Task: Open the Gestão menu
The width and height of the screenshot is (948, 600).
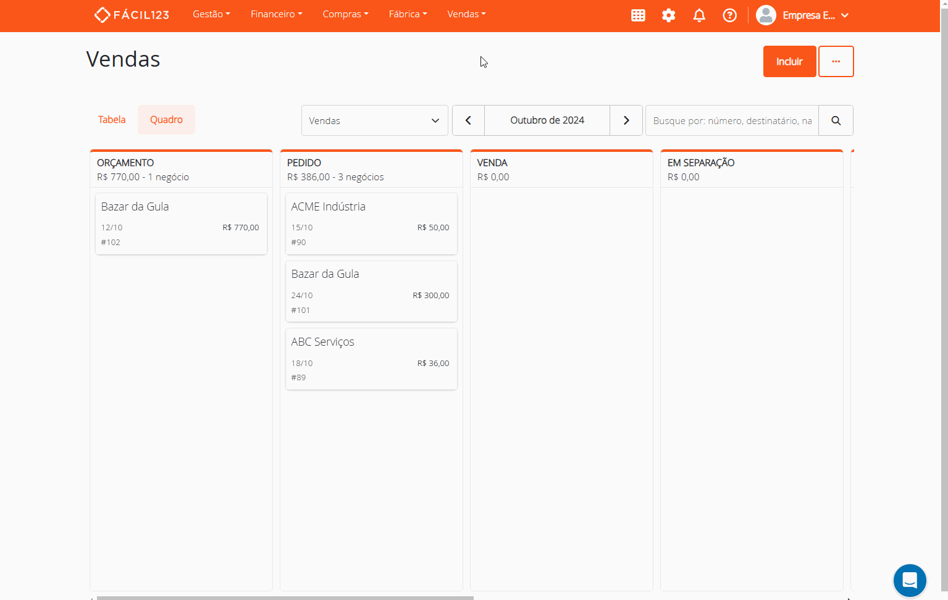Action: click(x=211, y=14)
